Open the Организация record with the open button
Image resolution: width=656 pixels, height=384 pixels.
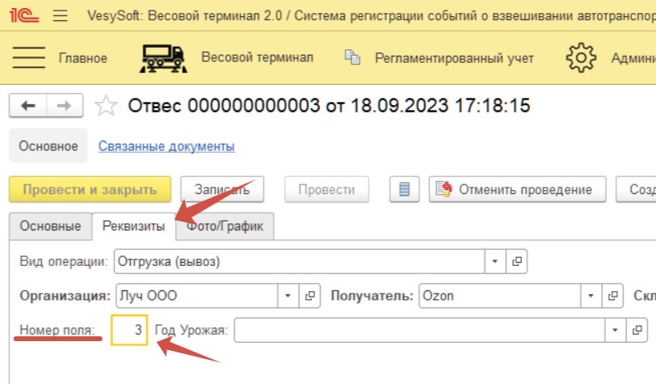tap(310, 295)
